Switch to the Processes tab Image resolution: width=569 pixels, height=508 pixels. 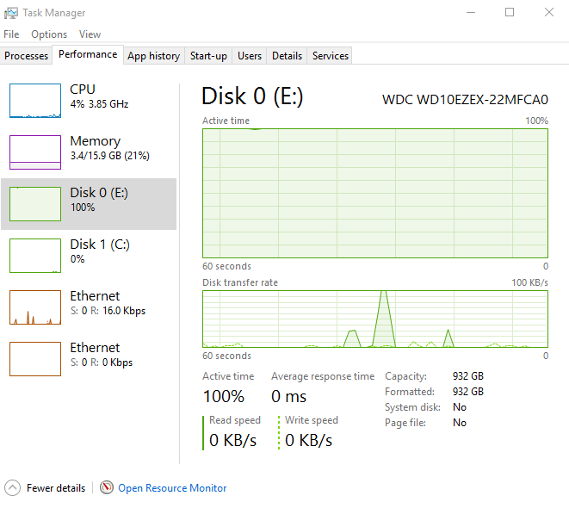26,56
